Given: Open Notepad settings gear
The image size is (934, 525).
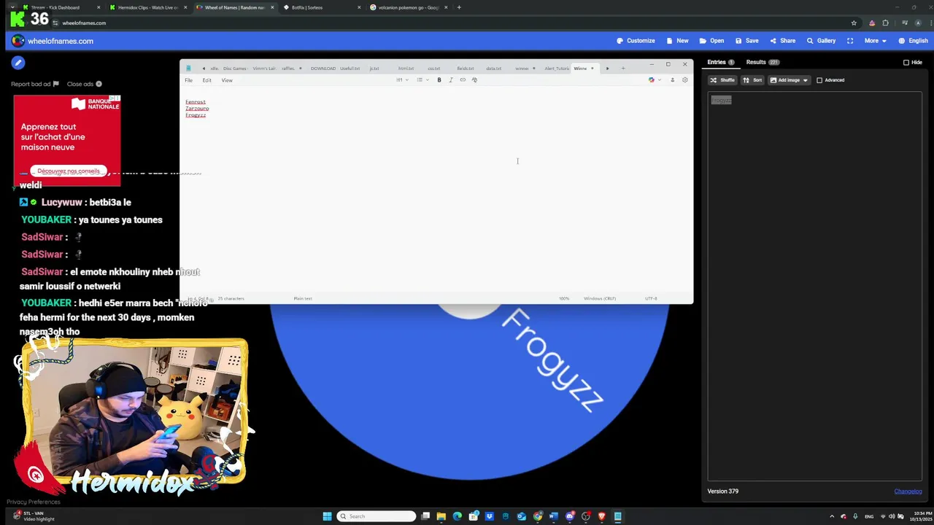Looking at the screenshot, I should click(x=684, y=80).
